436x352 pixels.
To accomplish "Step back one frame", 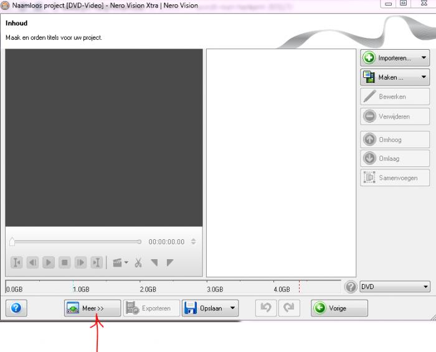I will coord(32,262).
